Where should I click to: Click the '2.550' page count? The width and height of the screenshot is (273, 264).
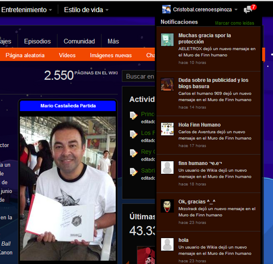click(x=59, y=75)
